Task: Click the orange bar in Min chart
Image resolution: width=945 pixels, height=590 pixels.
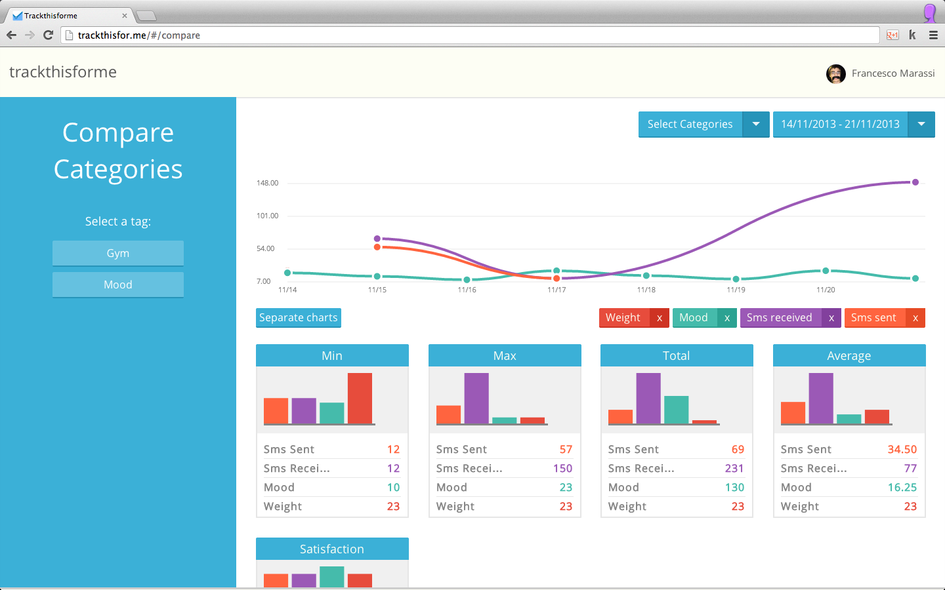Action: coord(276,411)
